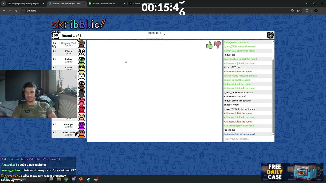
Task: Close the Stream - Kick Dashboard tab
Action: 124,4
